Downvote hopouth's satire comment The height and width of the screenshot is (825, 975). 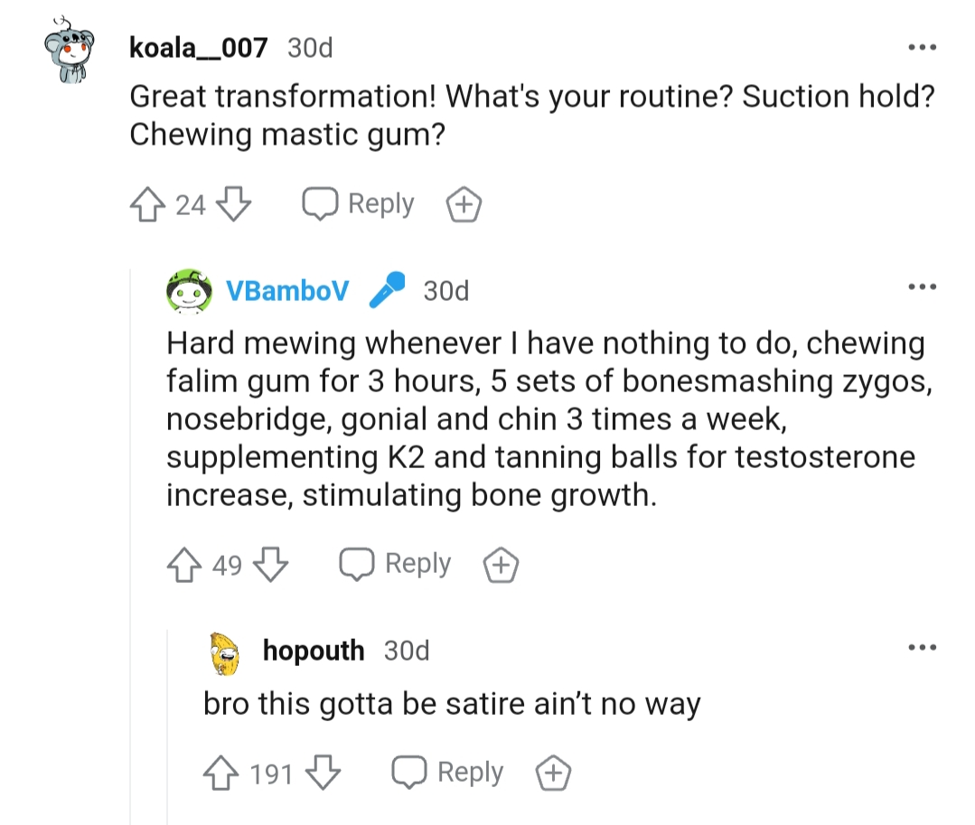pos(323,773)
